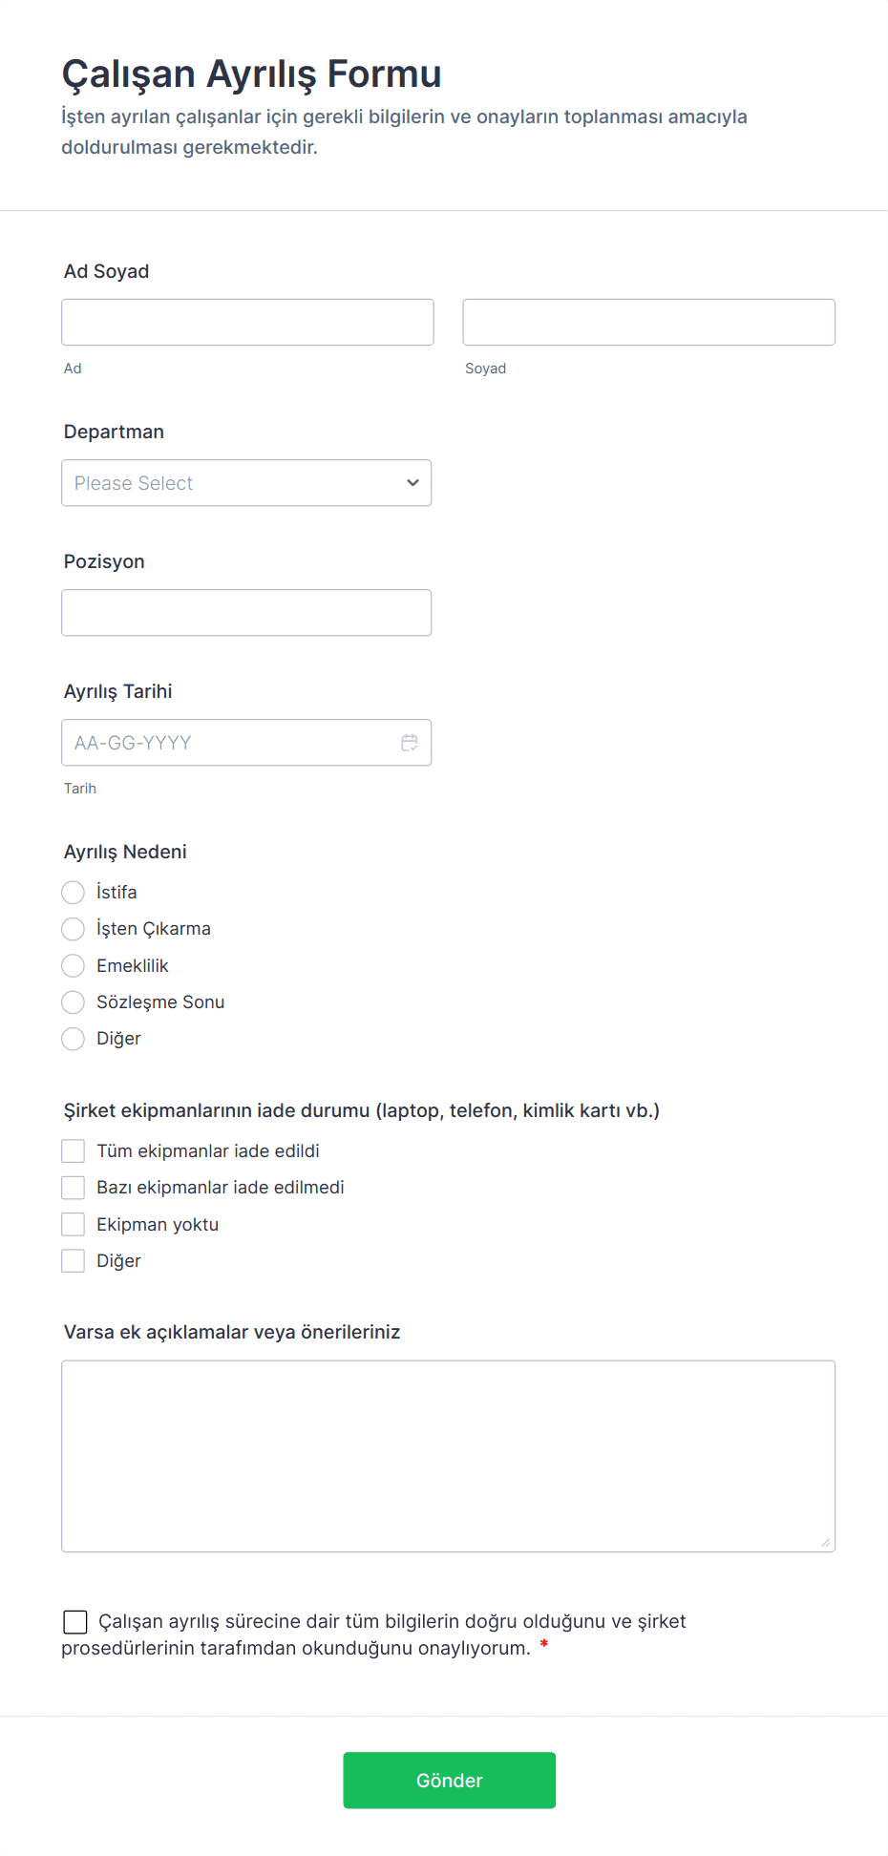The image size is (888, 1856).
Task: Select Diğer under Ayrılış Nedeni
Action: click(x=74, y=1039)
